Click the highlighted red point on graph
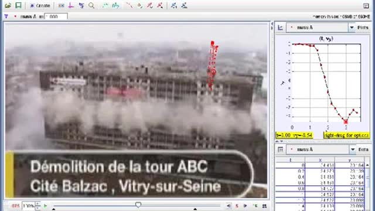Screen dimensions: 375x211 pyautogui.click(x=346, y=122)
